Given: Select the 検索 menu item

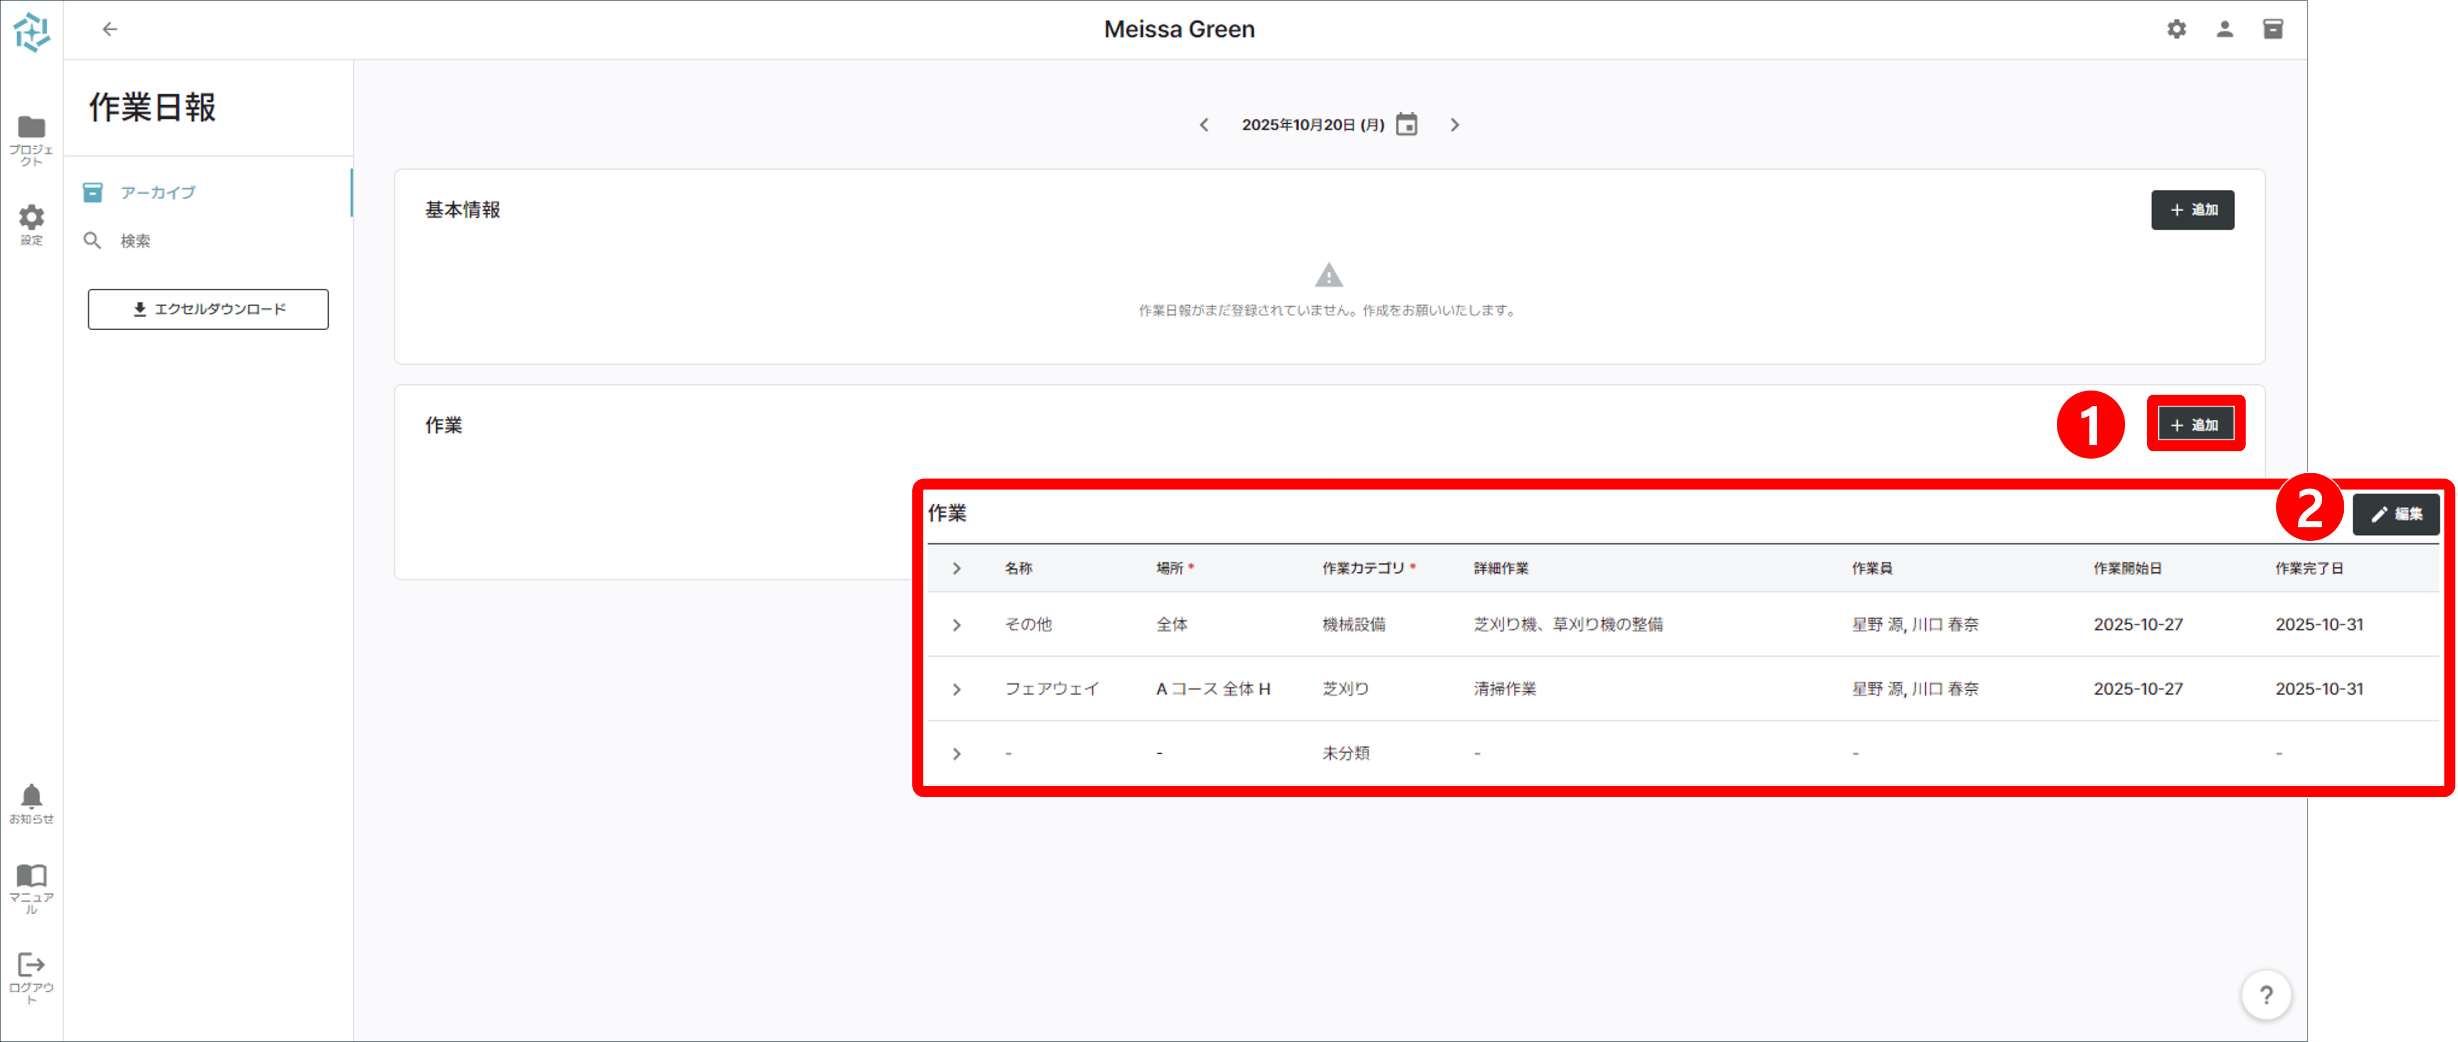Looking at the screenshot, I should coord(135,242).
